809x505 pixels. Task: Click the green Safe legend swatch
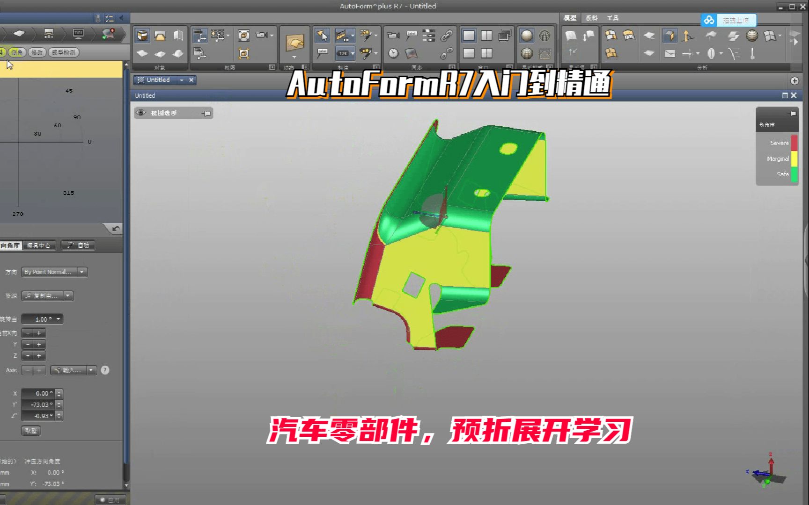tap(794, 174)
